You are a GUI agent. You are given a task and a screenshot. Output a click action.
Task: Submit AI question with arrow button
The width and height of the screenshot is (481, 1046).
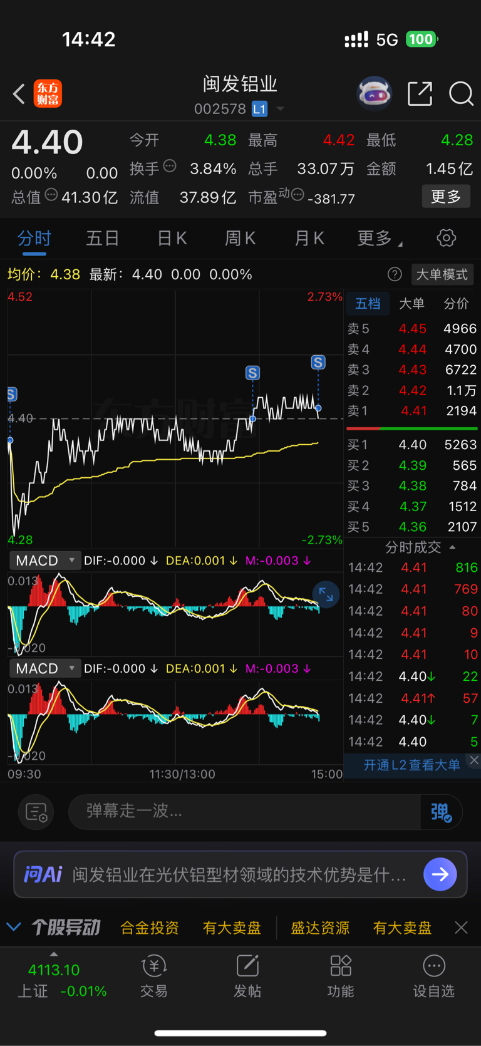coord(440,874)
